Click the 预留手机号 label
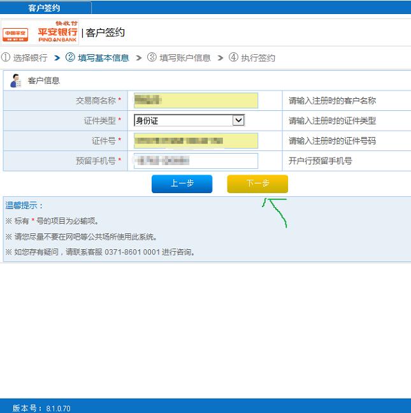The width and height of the screenshot is (411, 413). (96, 161)
